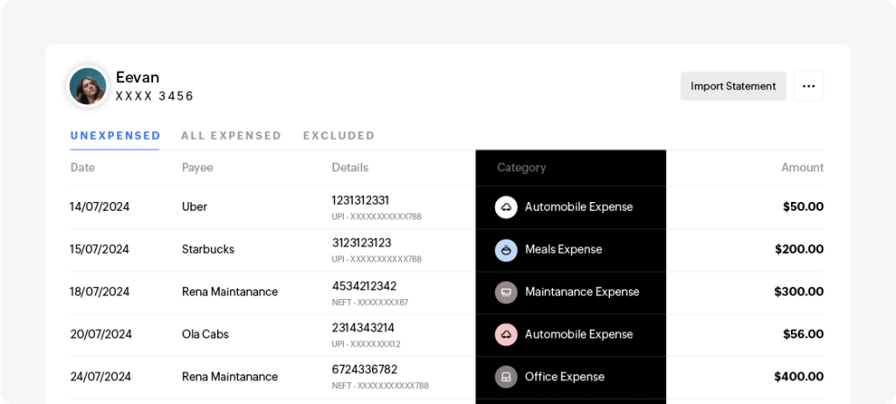The image size is (896, 404).
Task: Click the Starbucks meals expense icon
Action: click(x=506, y=250)
